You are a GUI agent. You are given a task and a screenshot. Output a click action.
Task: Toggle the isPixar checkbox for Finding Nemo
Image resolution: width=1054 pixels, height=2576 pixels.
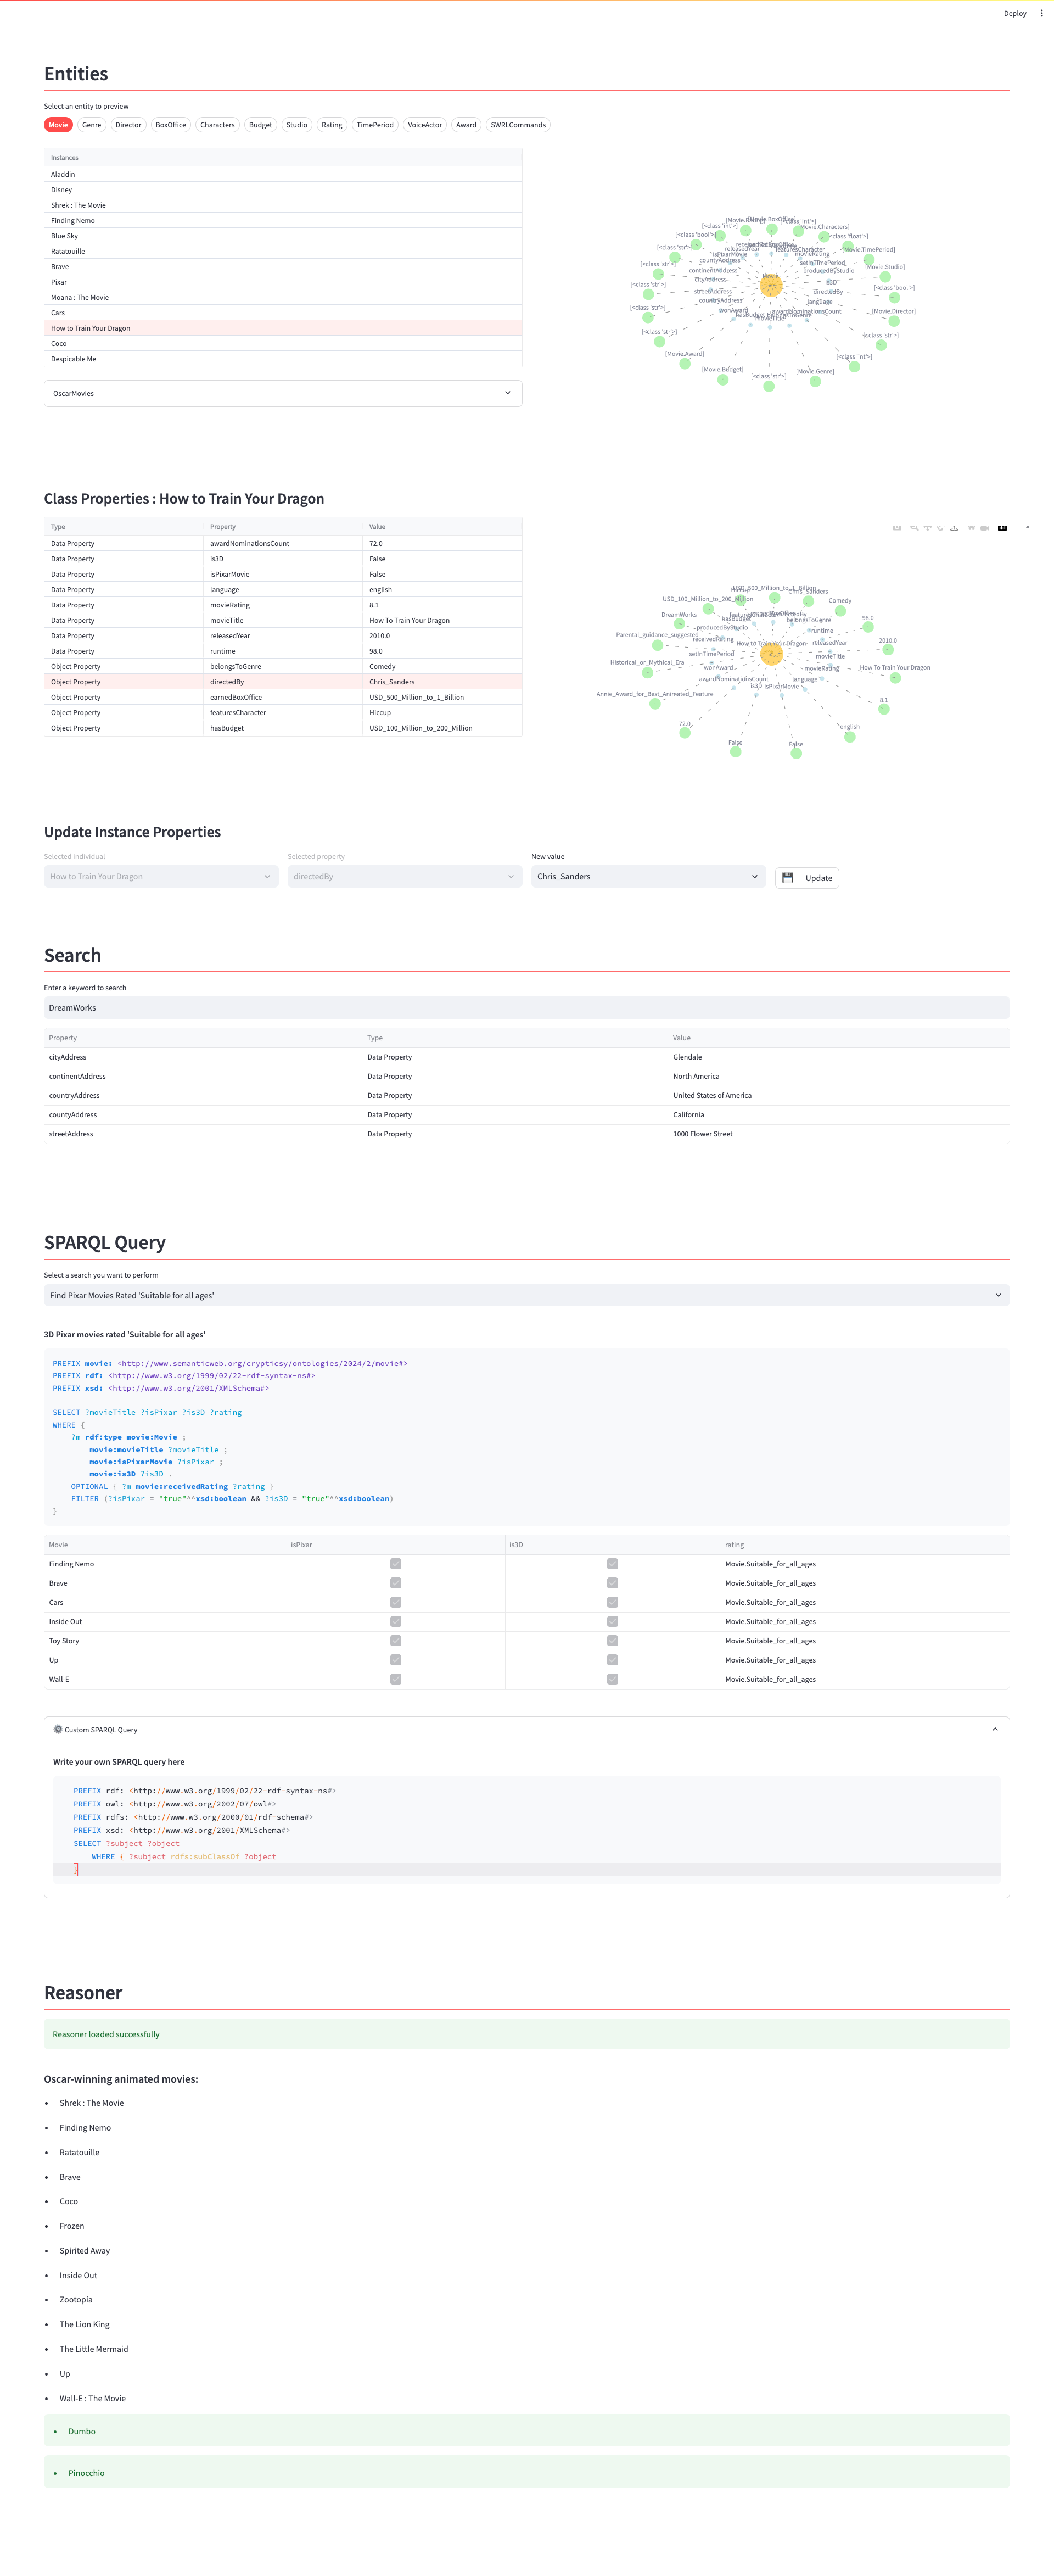[396, 1563]
